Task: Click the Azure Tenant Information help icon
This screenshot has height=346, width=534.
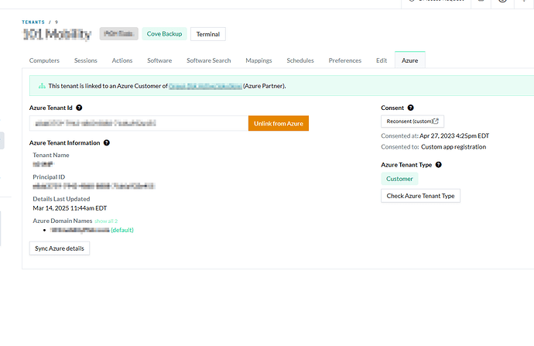Action: pyautogui.click(x=107, y=142)
